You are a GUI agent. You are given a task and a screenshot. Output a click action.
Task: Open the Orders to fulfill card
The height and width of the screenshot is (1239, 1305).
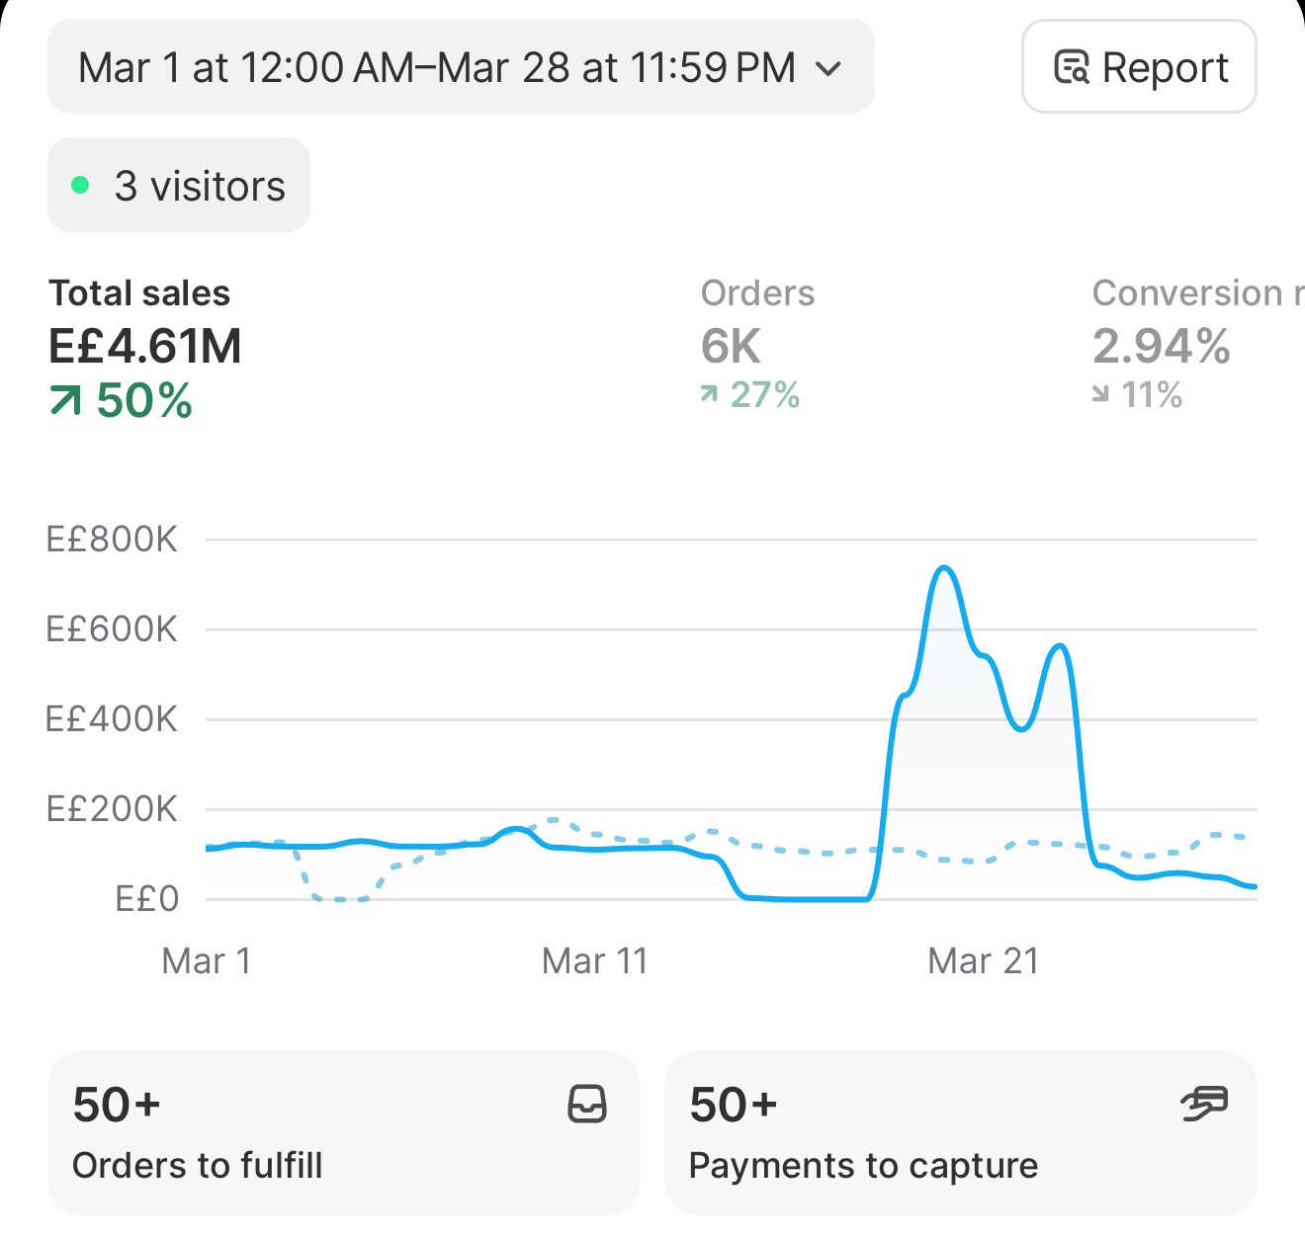344,1133
